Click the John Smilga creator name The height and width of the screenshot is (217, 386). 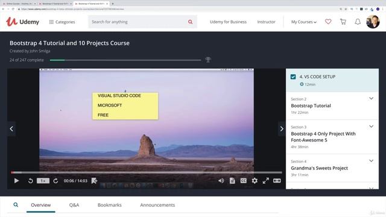click(40, 51)
